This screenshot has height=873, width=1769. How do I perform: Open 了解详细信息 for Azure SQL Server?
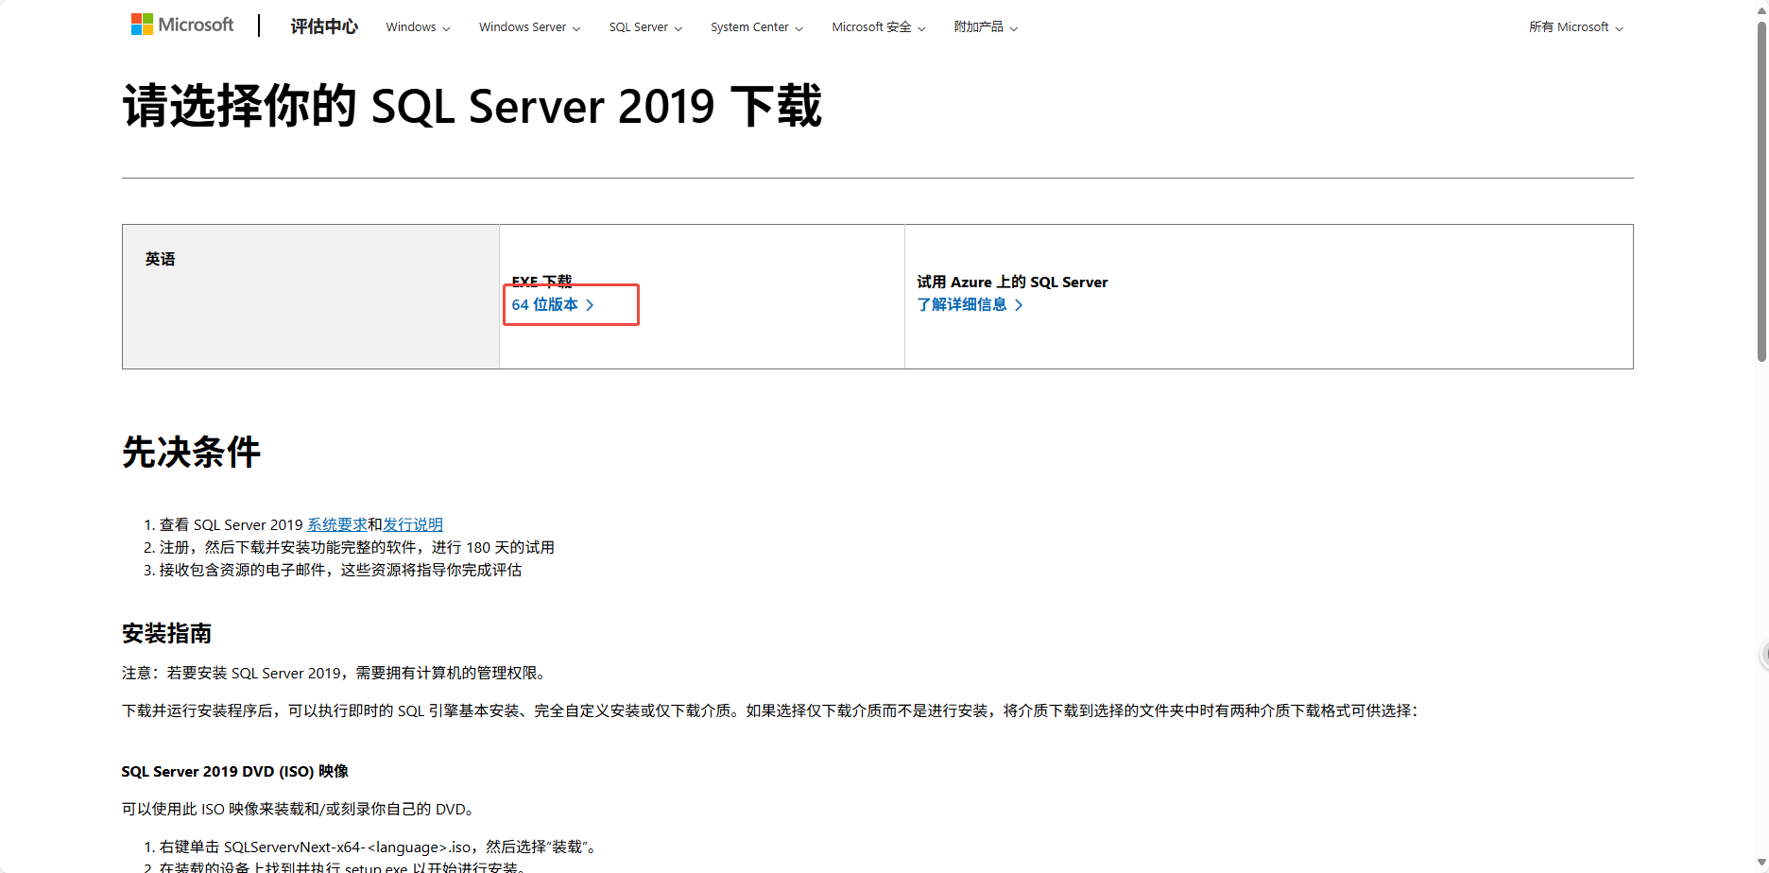click(x=962, y=304)
